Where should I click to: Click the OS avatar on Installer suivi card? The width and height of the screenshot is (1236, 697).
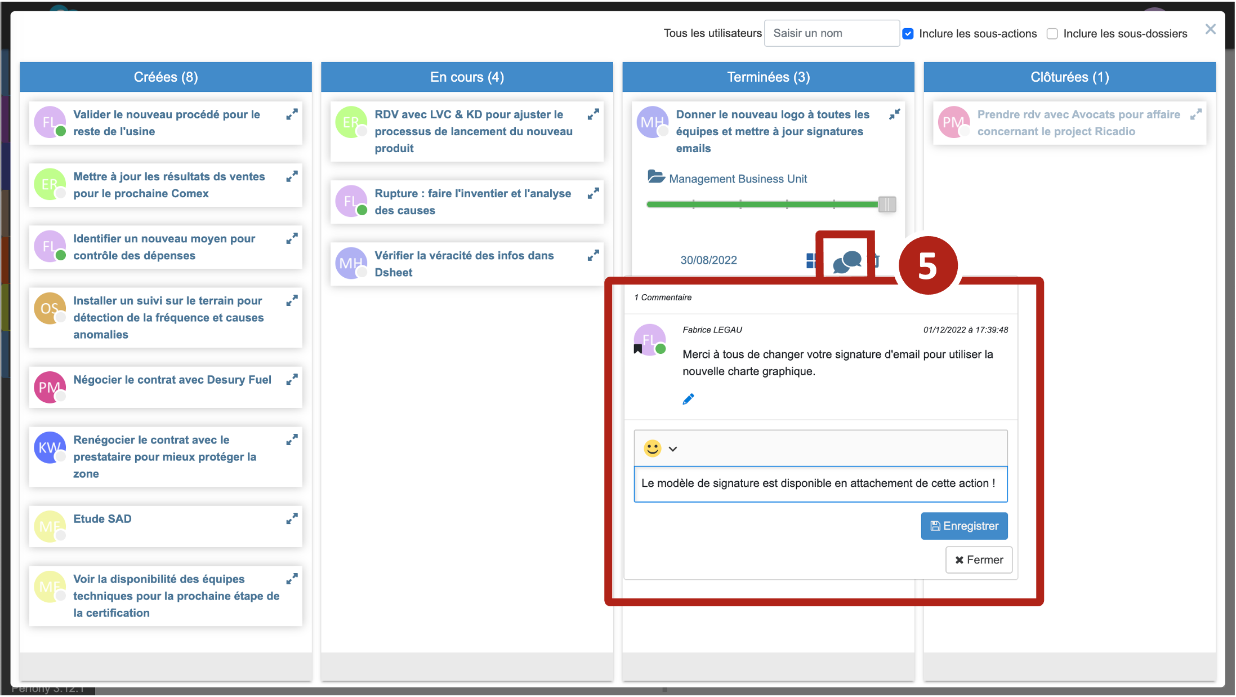[x=50, y=308]
